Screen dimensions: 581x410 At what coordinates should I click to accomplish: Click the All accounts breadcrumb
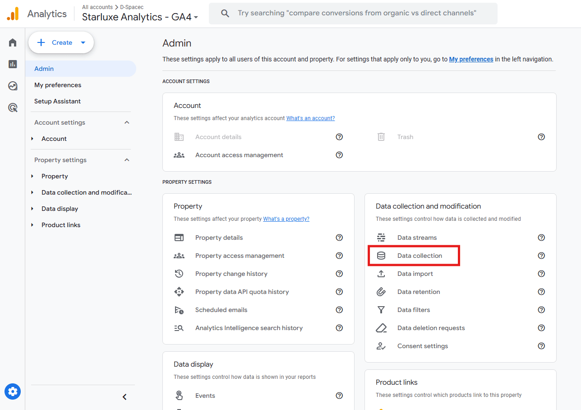(x=97, y=7)
